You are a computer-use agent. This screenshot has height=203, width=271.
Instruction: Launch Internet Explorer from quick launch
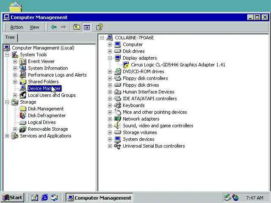44,198
